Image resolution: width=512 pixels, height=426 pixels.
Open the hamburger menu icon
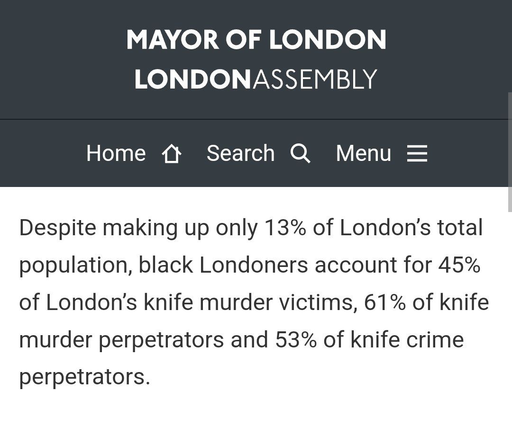[x=417, y=154]
